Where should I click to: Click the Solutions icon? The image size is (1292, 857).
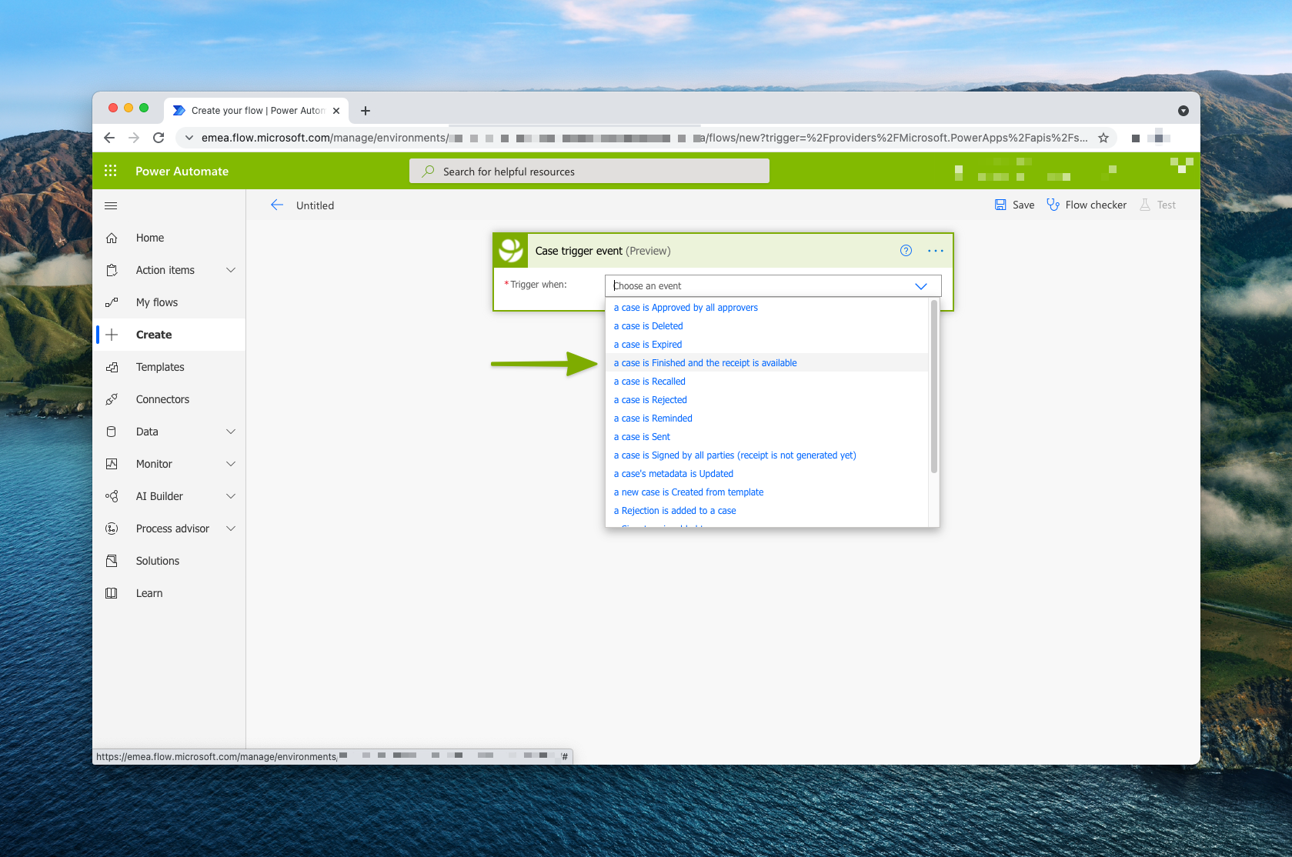(x=112, y=561)
